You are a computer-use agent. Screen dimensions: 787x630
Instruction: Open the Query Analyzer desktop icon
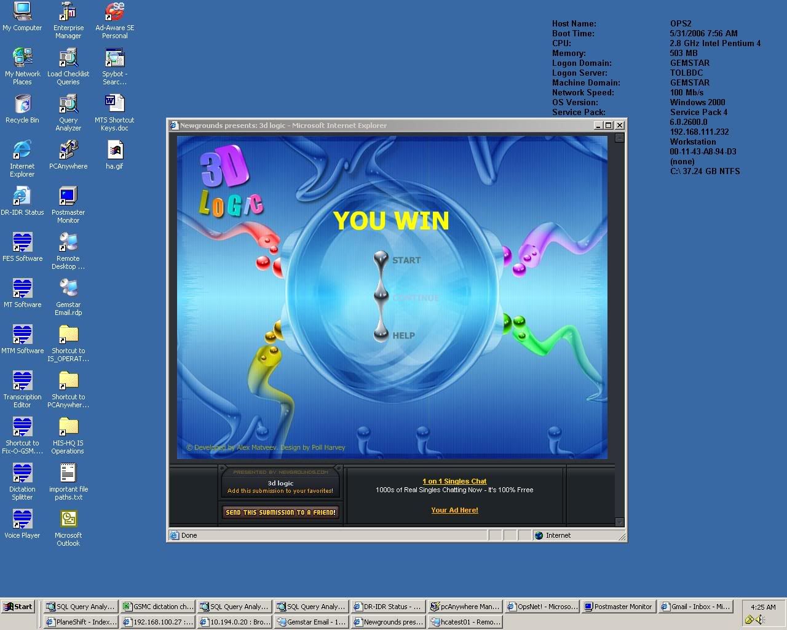(x=68, y=113)
